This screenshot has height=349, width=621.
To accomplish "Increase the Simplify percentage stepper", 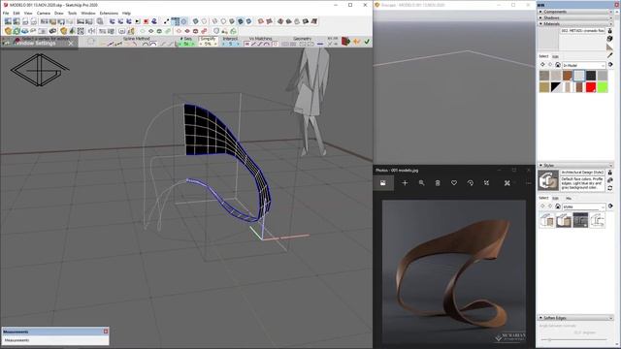I will tap(215, 44).
